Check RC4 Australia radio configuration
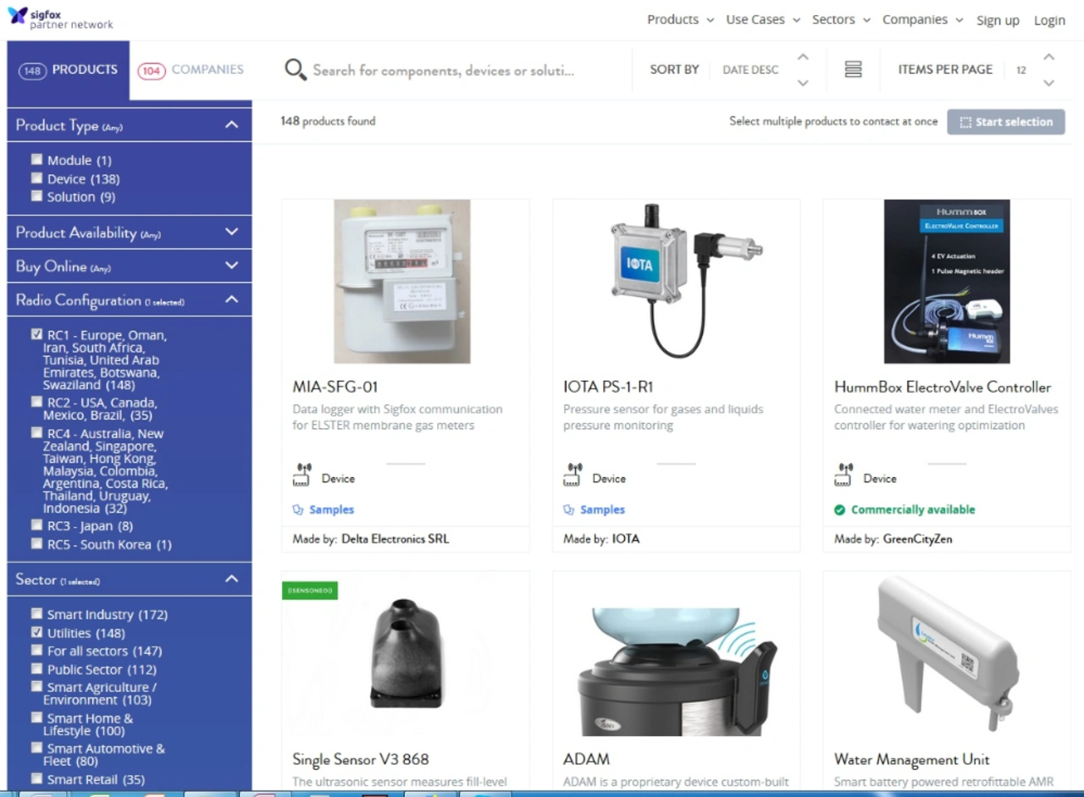 36,432
